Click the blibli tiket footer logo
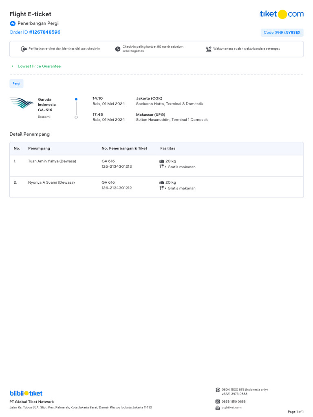 coord(26,393)
